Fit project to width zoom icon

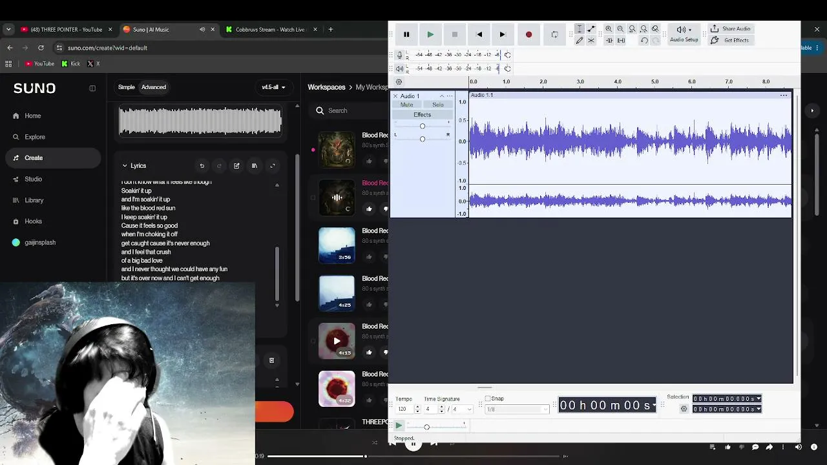pyautogui.click(x=644, y=29)
